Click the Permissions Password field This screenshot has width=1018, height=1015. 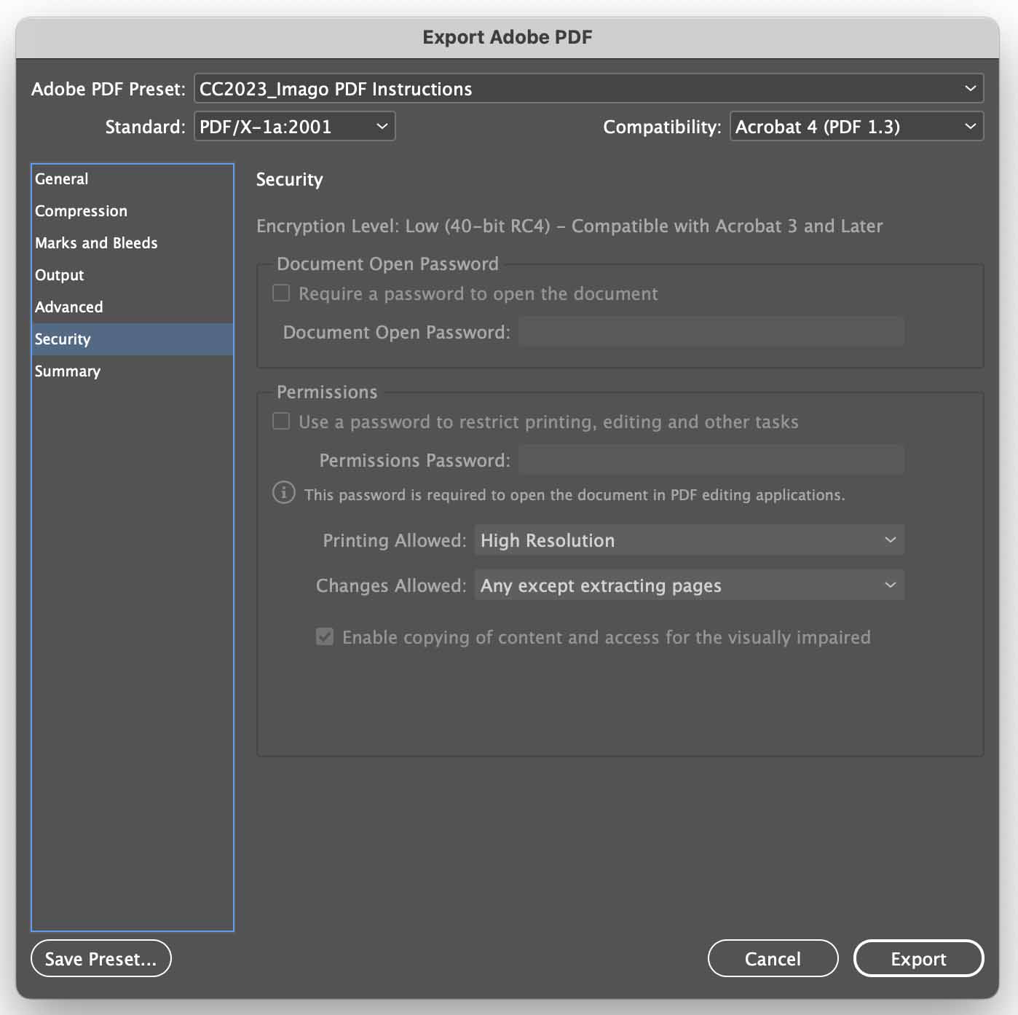pos(711,460)
